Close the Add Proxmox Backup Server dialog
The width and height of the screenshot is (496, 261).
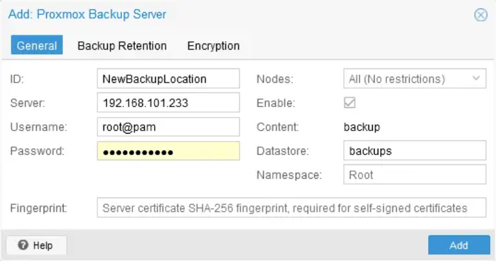[x=481, y=15]
